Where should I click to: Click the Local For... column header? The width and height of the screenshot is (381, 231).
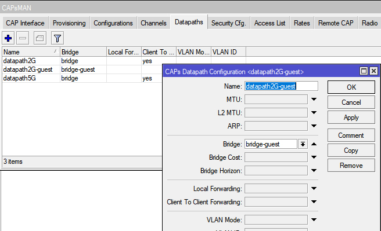124,52
